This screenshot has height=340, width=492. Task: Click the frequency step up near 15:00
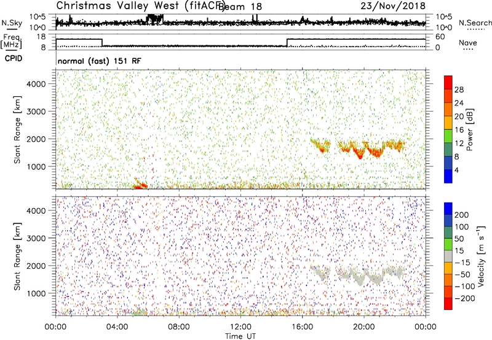coord(287,42)
